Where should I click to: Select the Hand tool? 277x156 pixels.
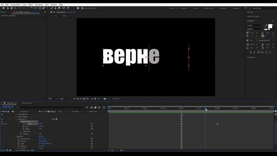(x=12, y=8)
